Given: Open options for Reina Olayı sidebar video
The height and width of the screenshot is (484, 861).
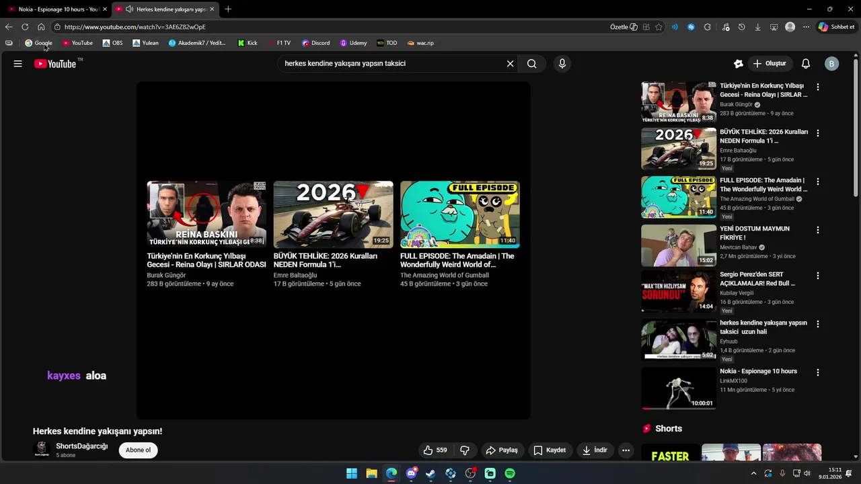Looking at the screenshot, I should pos(818,87).
